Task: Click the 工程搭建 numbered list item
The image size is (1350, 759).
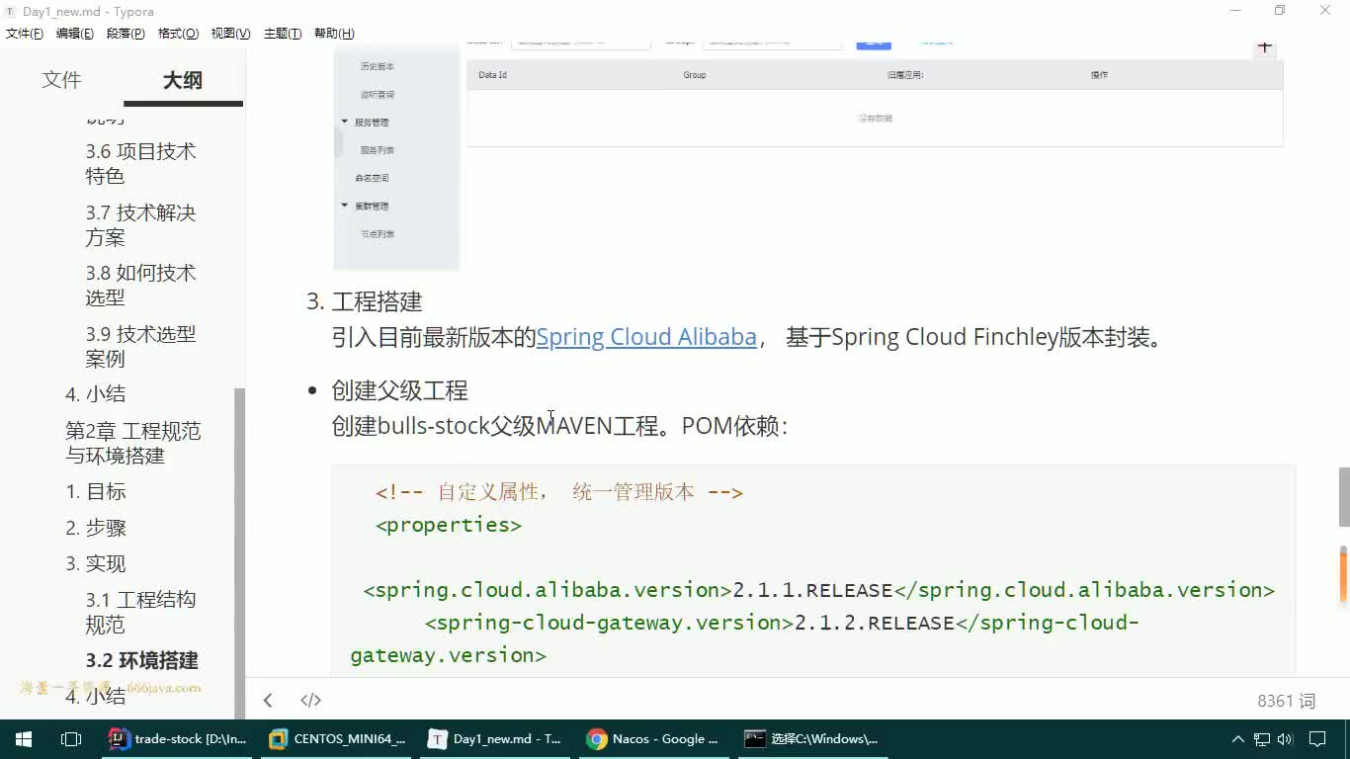Action: pos(377,301)
